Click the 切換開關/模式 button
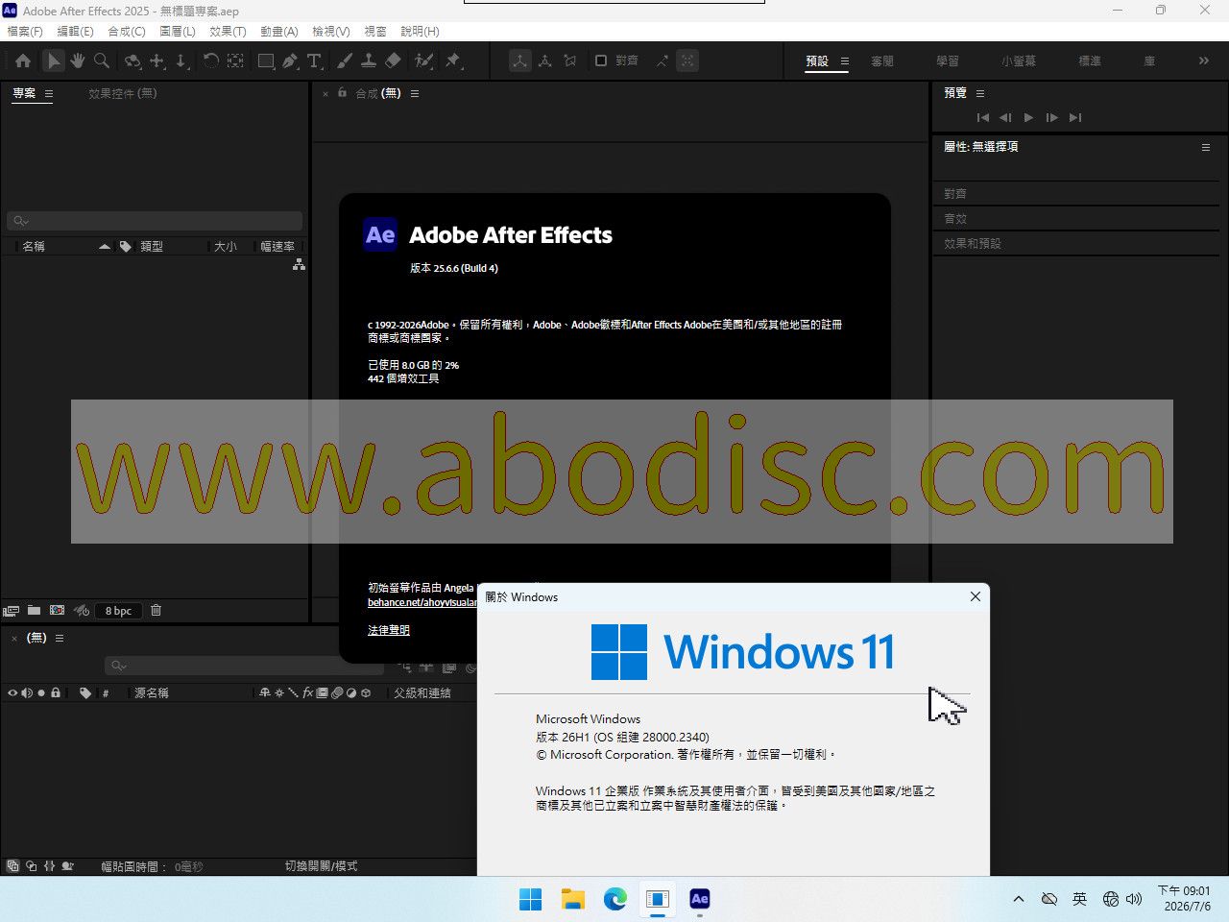The height and width of the screenshot is (922, 1229). point(321,866)
